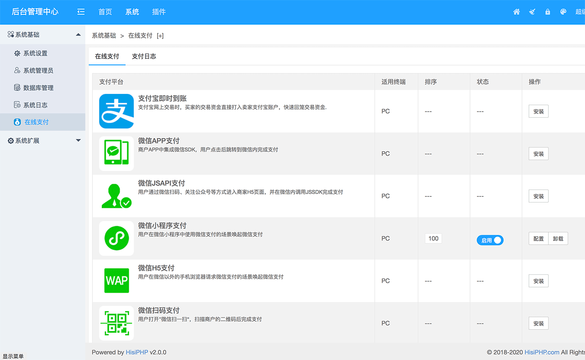Click the 微信APP支付 title text
Image resolution: width=585 pixels, height=360 pixels.
159,141
